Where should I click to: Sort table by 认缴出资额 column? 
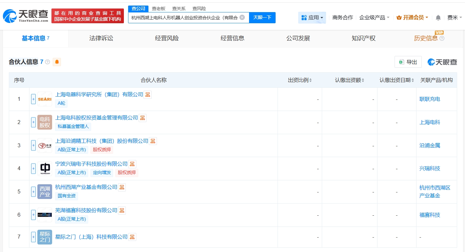pos(349,80)
